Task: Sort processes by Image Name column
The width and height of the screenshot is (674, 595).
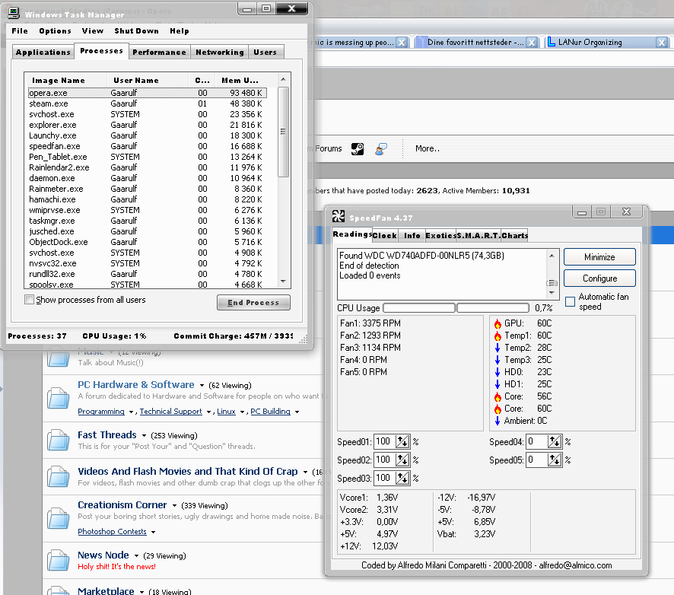Action: 65,81
